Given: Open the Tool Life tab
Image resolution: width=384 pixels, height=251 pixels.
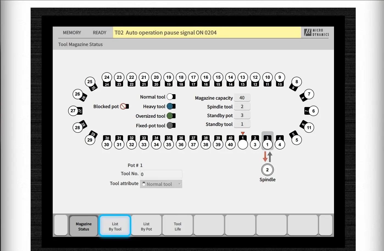Looking at the screenshot, I should (178, 226).
